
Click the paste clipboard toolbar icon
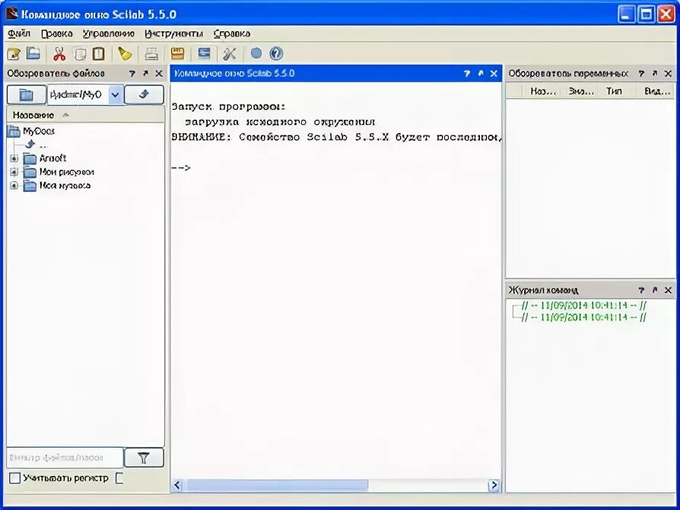pos(99,54)
